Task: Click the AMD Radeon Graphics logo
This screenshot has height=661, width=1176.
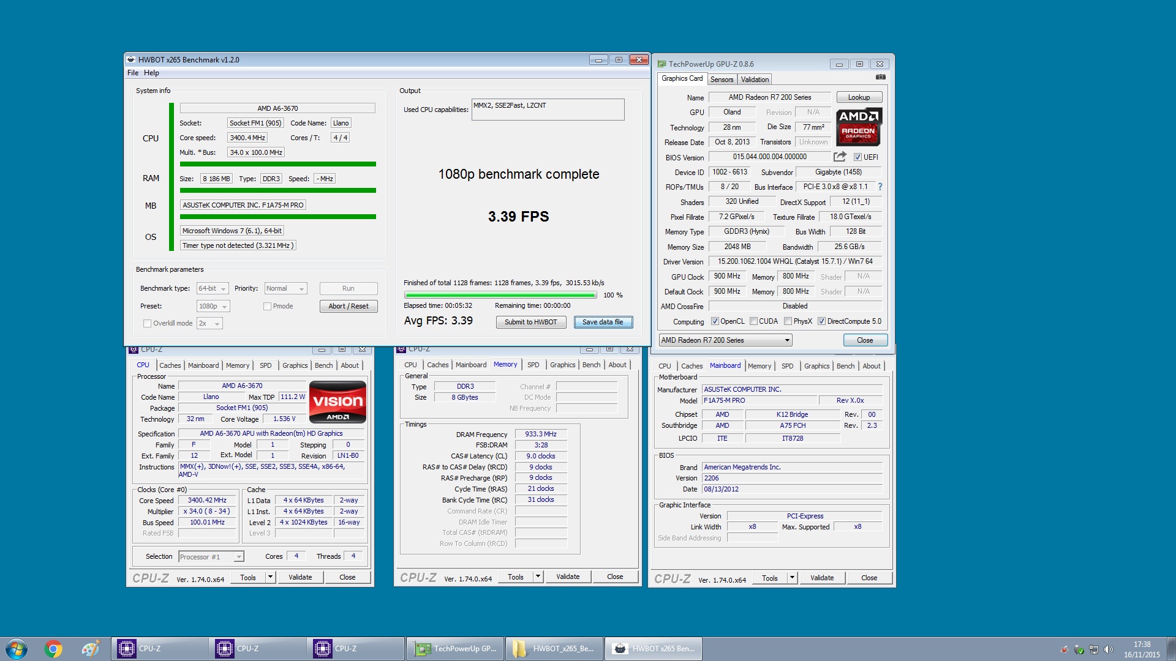Action: point(859,127)
